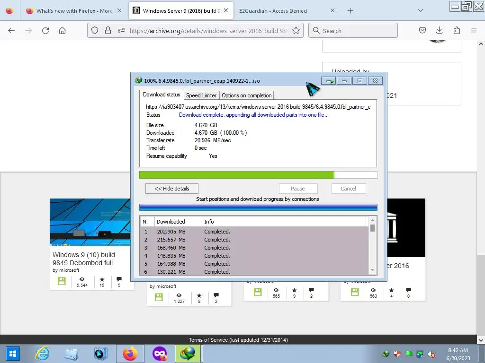Viewport: 485px width, 363px height.
Task: Click the floppy icon on the 5,544 views card
Action: pyautogui.click(x=62, y=281)
